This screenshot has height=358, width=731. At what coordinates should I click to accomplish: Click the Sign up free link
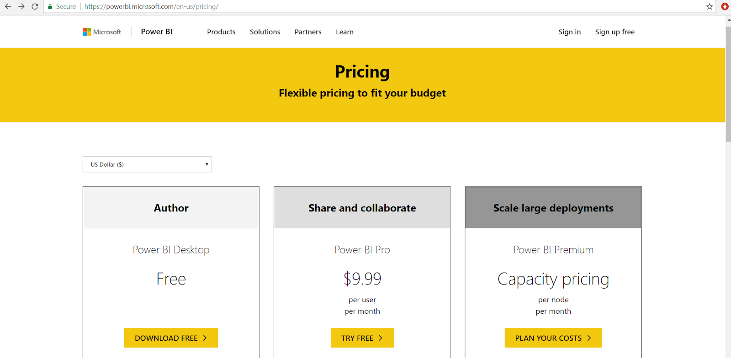coord(614,32)
